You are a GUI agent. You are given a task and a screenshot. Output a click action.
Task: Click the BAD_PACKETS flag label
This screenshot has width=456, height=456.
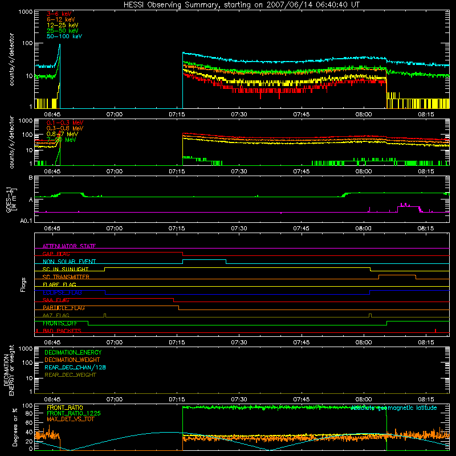point(62,331)
